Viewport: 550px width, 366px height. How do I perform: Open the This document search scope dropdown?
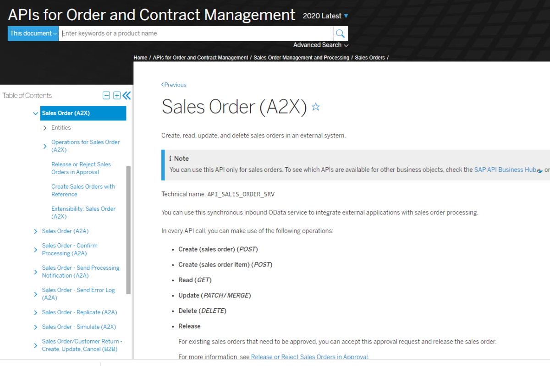[33, 33]
